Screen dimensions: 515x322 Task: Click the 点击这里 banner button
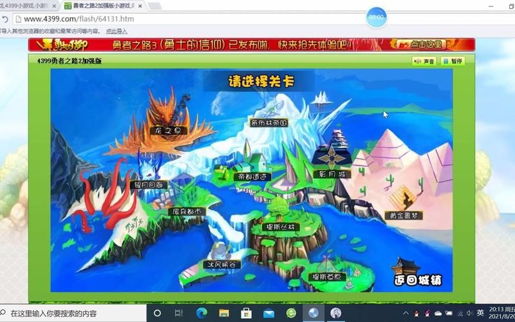tap(422, 44)
